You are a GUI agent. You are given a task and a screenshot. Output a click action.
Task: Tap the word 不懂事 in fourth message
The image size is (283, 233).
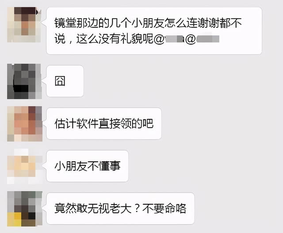click(x=104, y=166)
